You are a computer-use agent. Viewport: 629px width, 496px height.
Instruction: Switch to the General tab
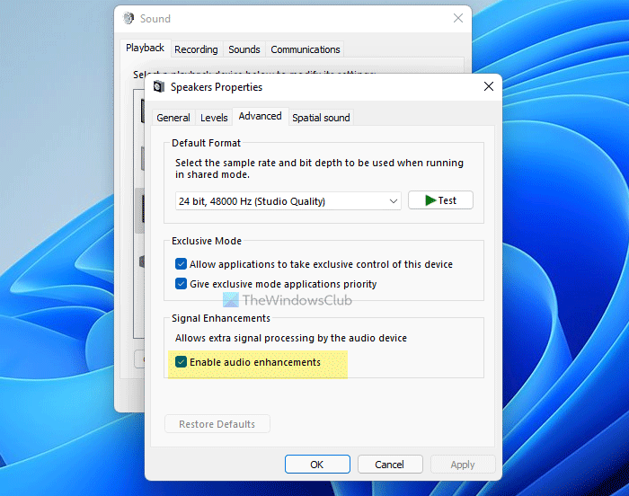tap(173, 118)
